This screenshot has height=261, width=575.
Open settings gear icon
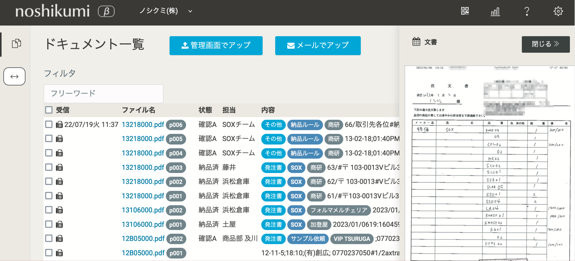coord(558,11)
